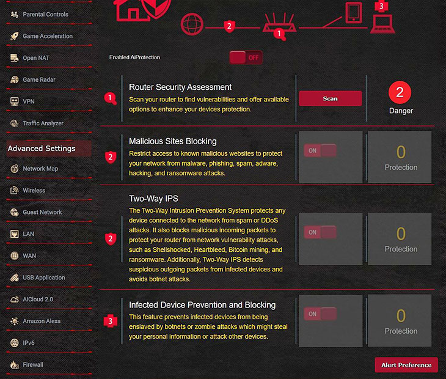Click the internet globe icon in diagram

[x=192, y=24]
